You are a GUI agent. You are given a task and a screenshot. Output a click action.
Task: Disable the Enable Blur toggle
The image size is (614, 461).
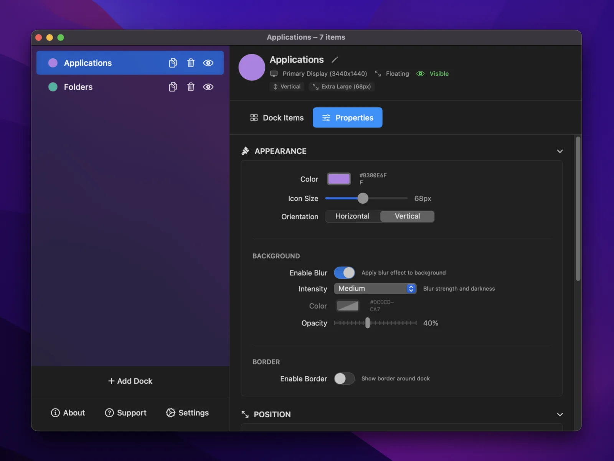pyautogui.click(x=344, y=273)
